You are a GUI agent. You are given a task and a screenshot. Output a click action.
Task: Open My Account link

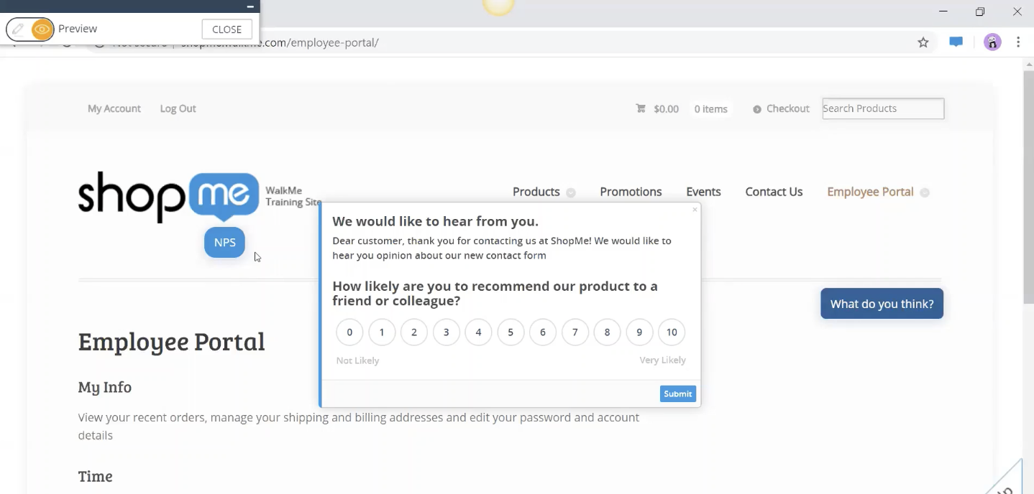[114, 108]
